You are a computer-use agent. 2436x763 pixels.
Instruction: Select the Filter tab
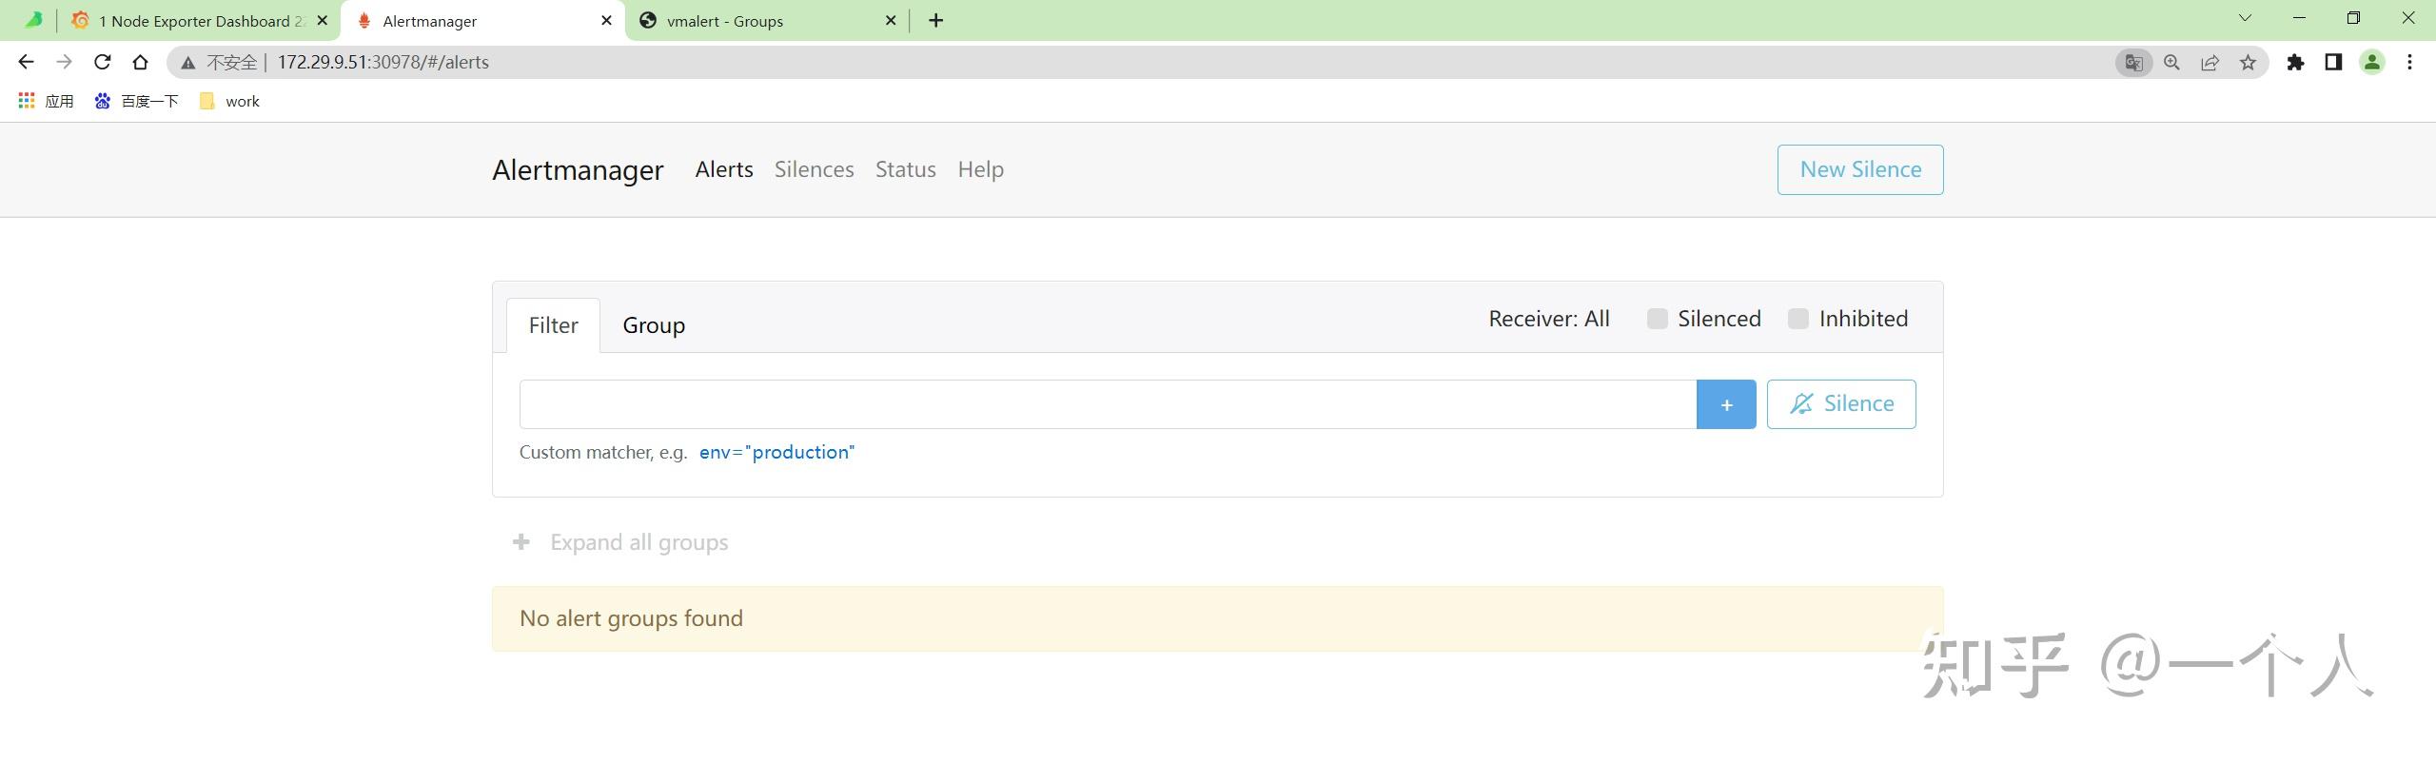pos(553,325)
